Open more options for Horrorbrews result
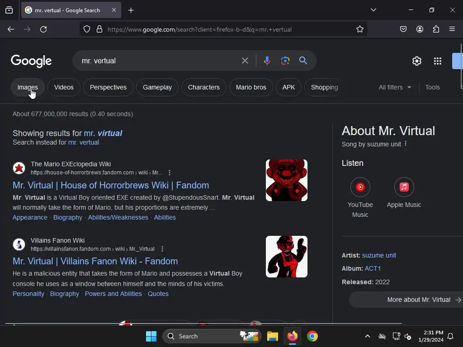The height and width of the screenshot is (347, 463). tap(170, 173)
